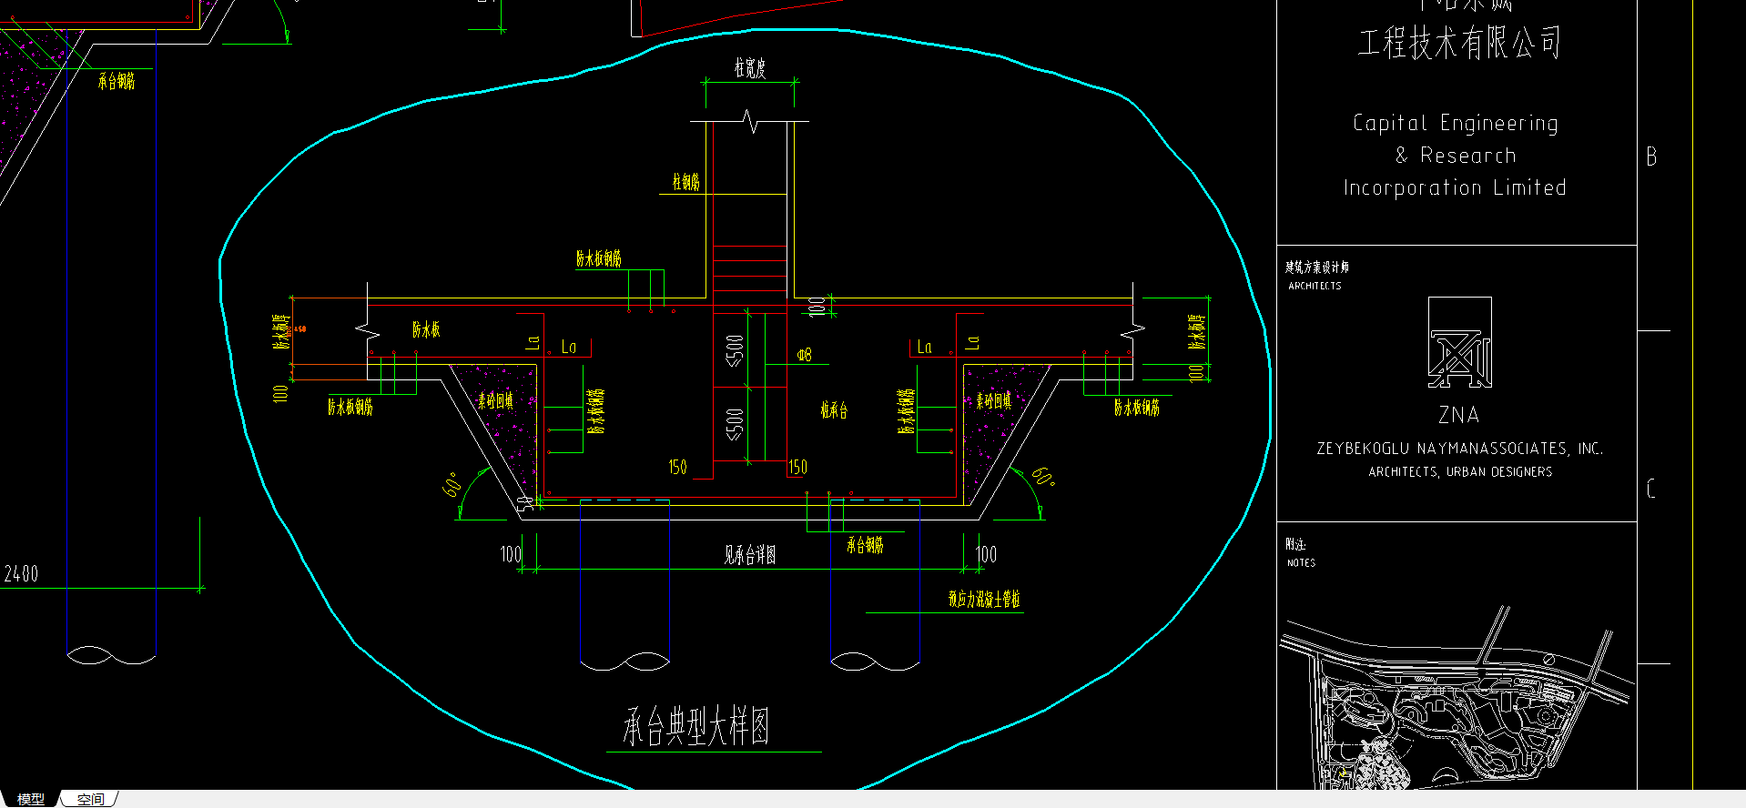Open the 空间 layout tab
The width and height of the screenshot is (1746, 808).
pos(90,799)
